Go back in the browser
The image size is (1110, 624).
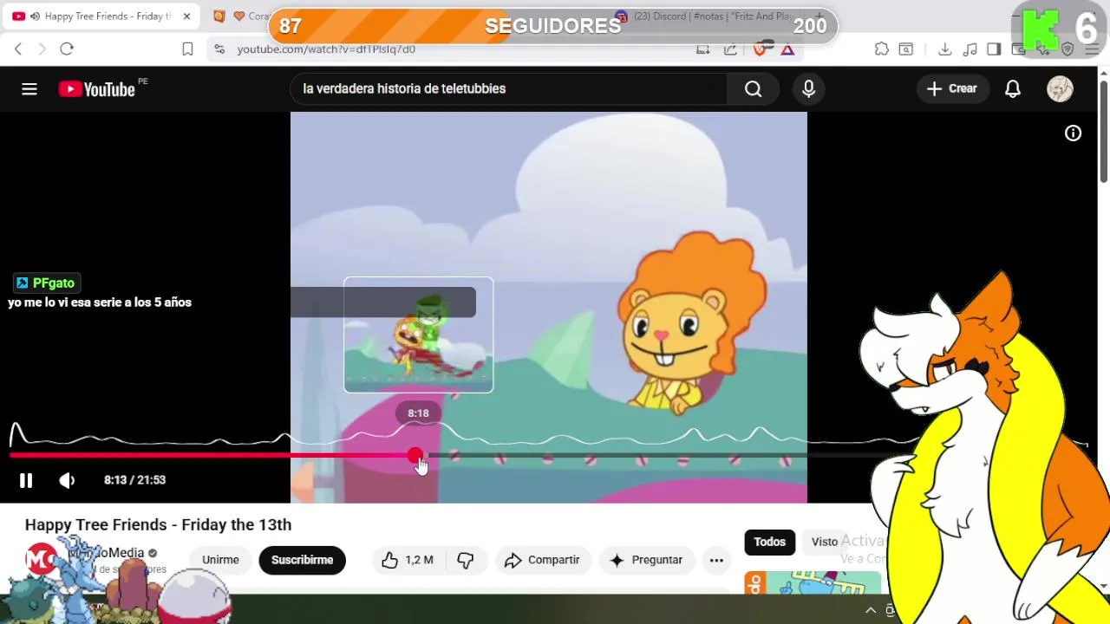pos(18,49)
